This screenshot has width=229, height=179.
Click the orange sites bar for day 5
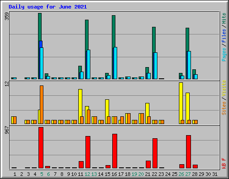(42, 105)
